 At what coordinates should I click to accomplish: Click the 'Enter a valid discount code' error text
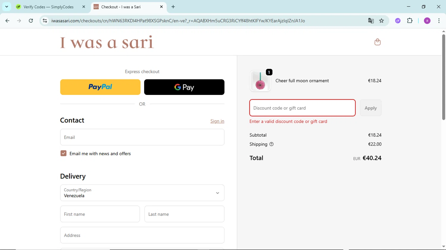coord(288,121)
